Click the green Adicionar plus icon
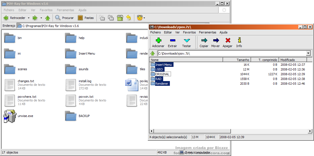 [158, 40]
